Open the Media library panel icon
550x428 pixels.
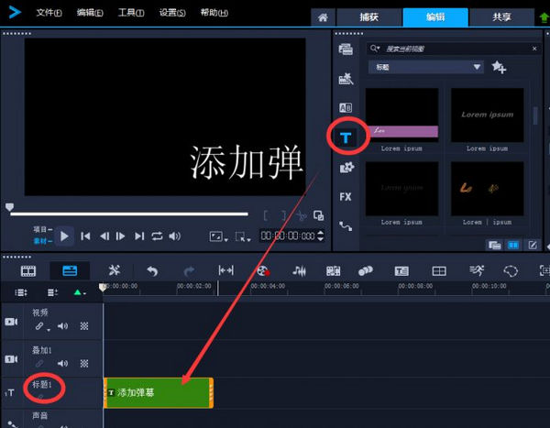coord(346,49)
